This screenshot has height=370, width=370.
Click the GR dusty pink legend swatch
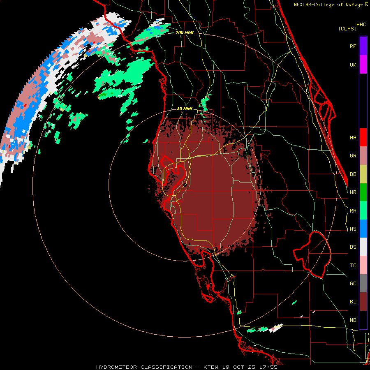coord(363,156)
